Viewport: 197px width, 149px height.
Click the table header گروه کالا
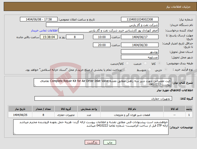(66, 109)
